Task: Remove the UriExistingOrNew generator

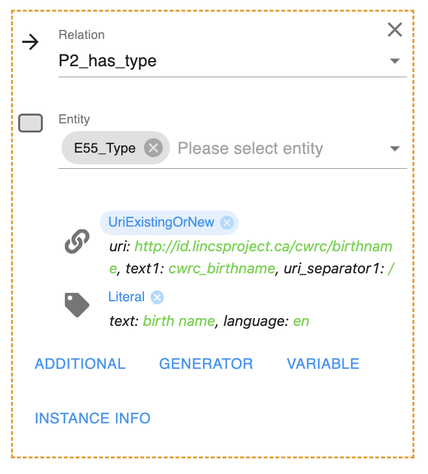Action: 226,223
